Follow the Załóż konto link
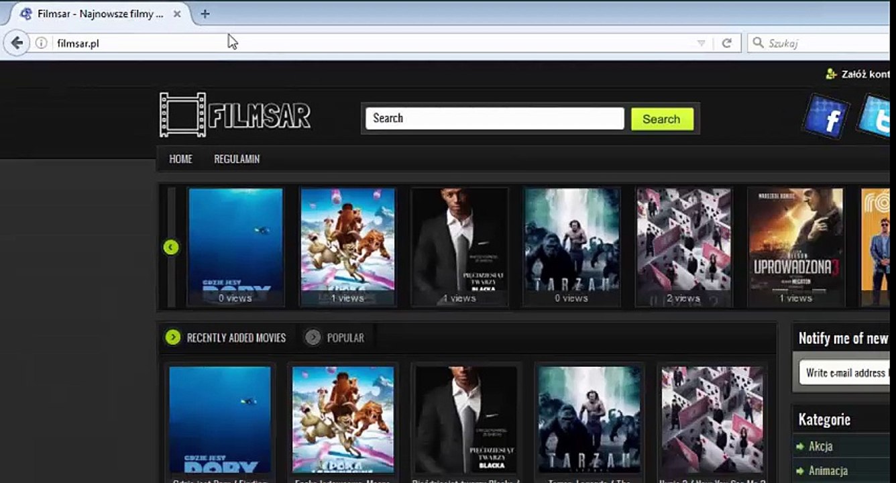The image size is (896, 483). coord(866,74)
